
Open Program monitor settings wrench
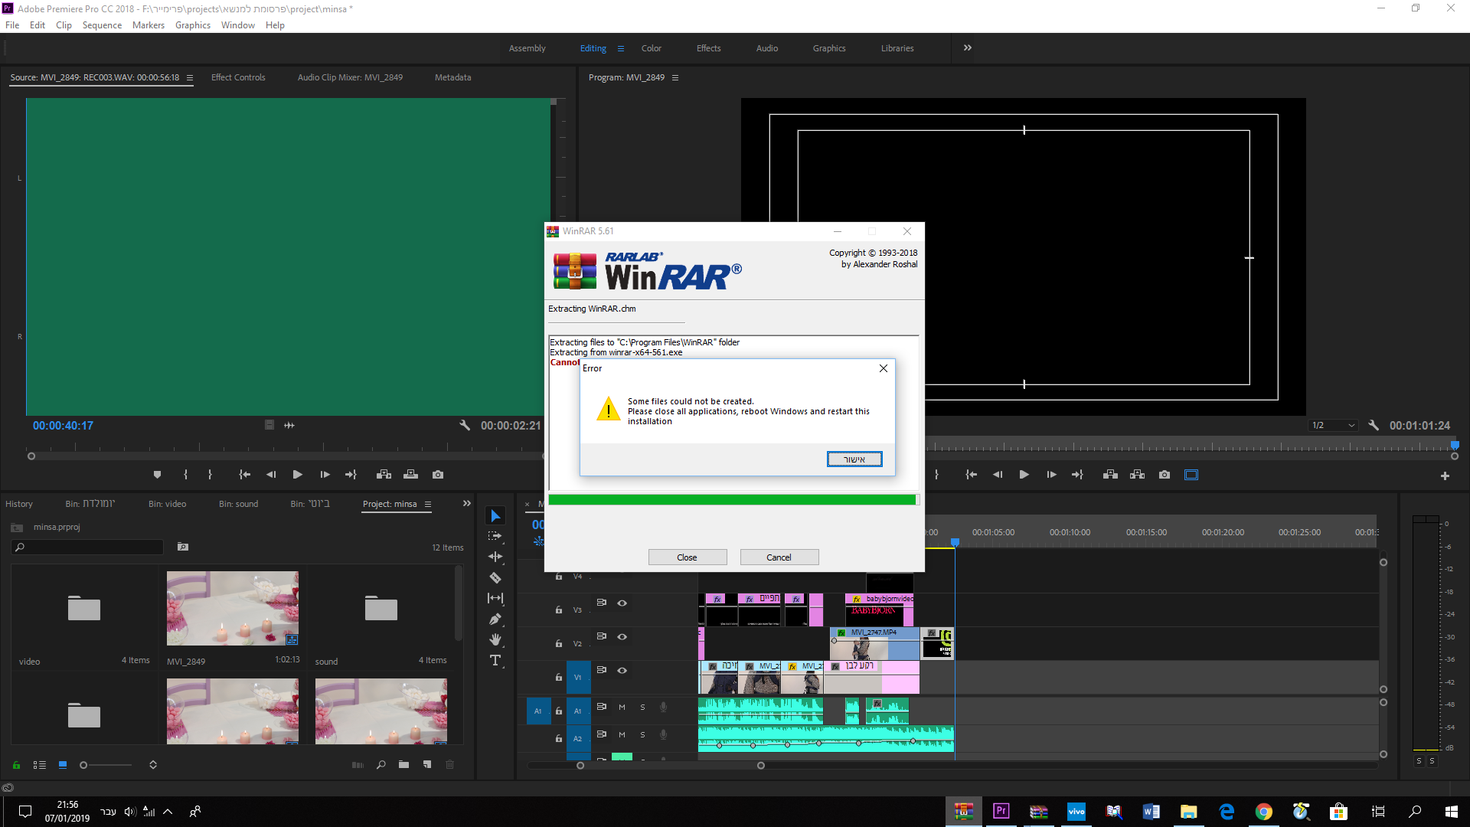(1374, 425)
